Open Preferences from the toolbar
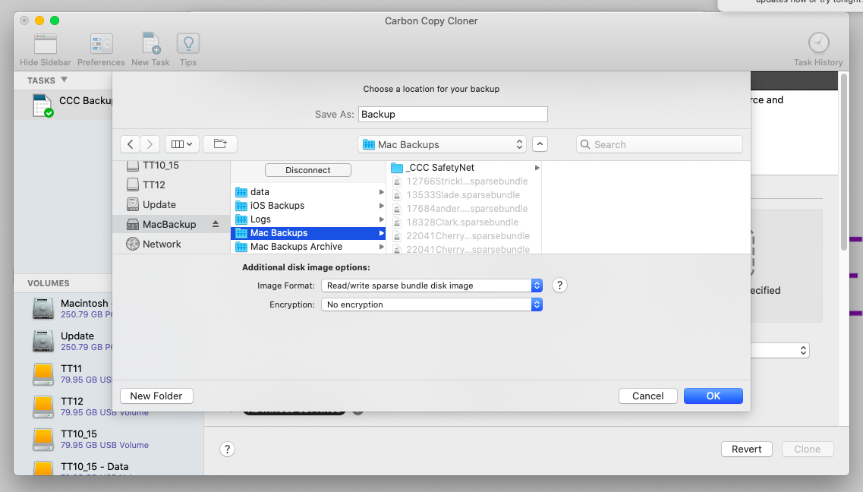 click(x=101, y=44)
